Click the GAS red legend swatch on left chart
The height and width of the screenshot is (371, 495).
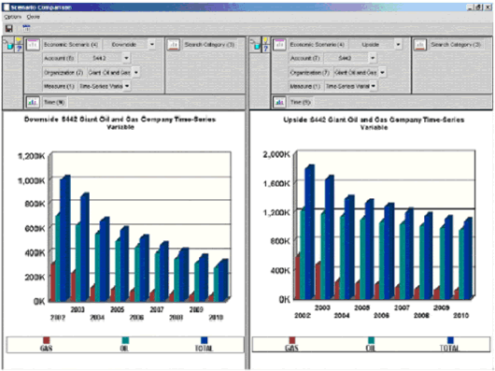pyautogui.click(x=47, y=340)
